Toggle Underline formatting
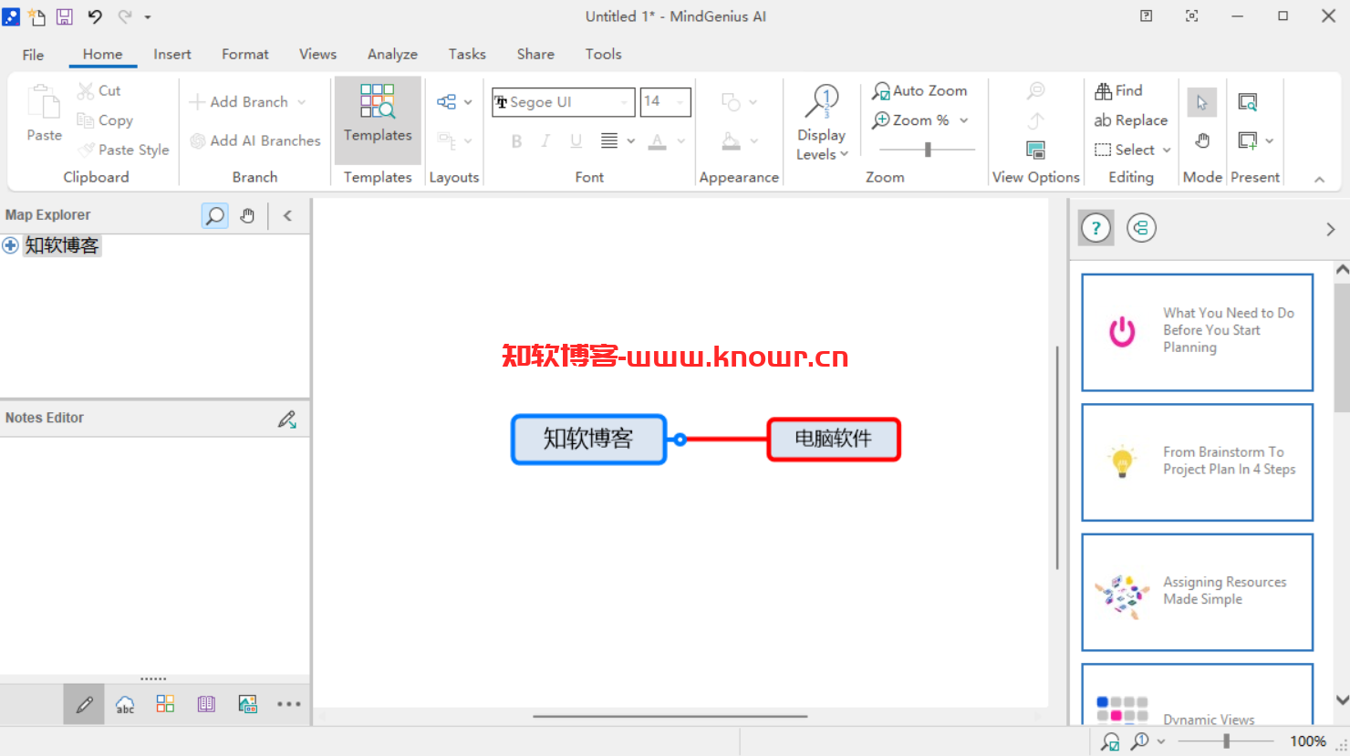Viewport: 1350px width, 756px height. coord(576,140)
